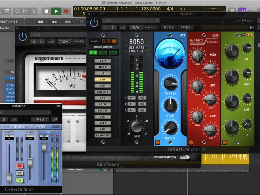260x195 pixels.
Task: Open the preset dropdown in 6050 plugin header
Action: click(x=131, y=20)
